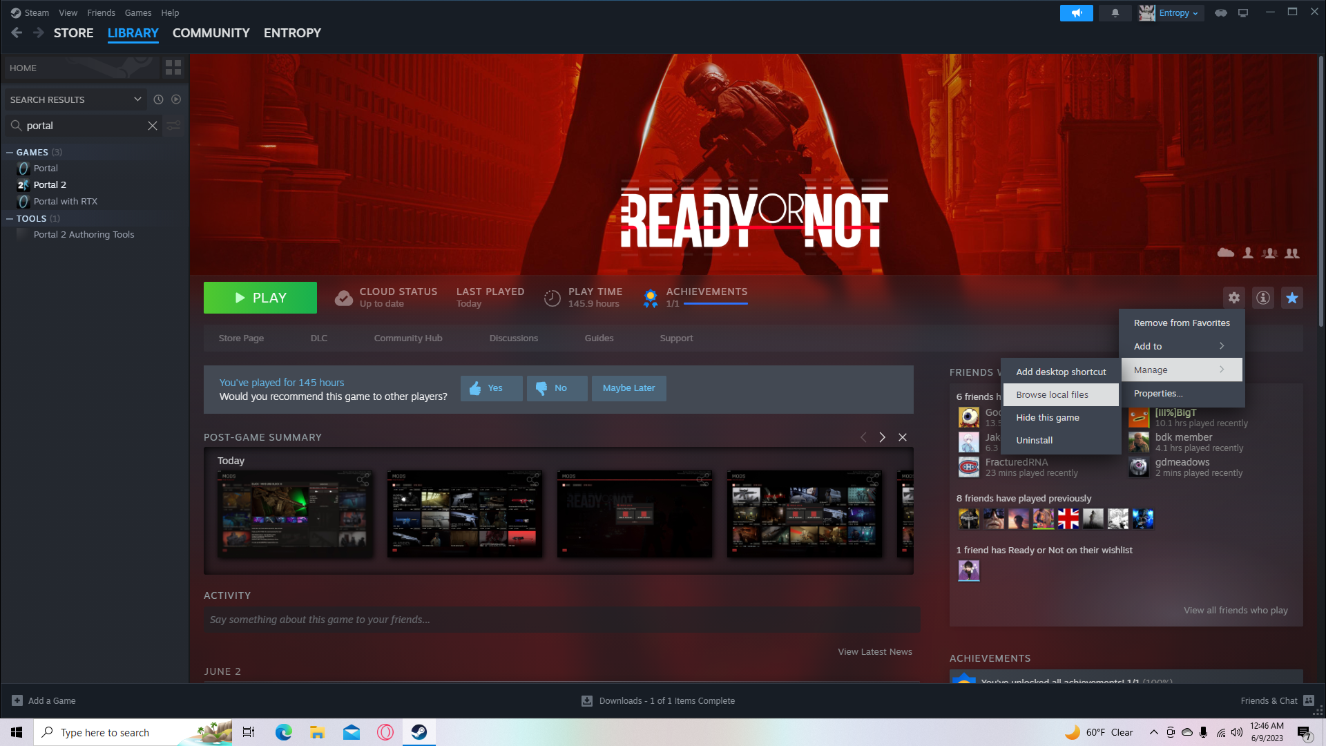This screenshot has width=1326, height=746.
Task: Collapse the TOOLS category
Action: tap(10, 218)
